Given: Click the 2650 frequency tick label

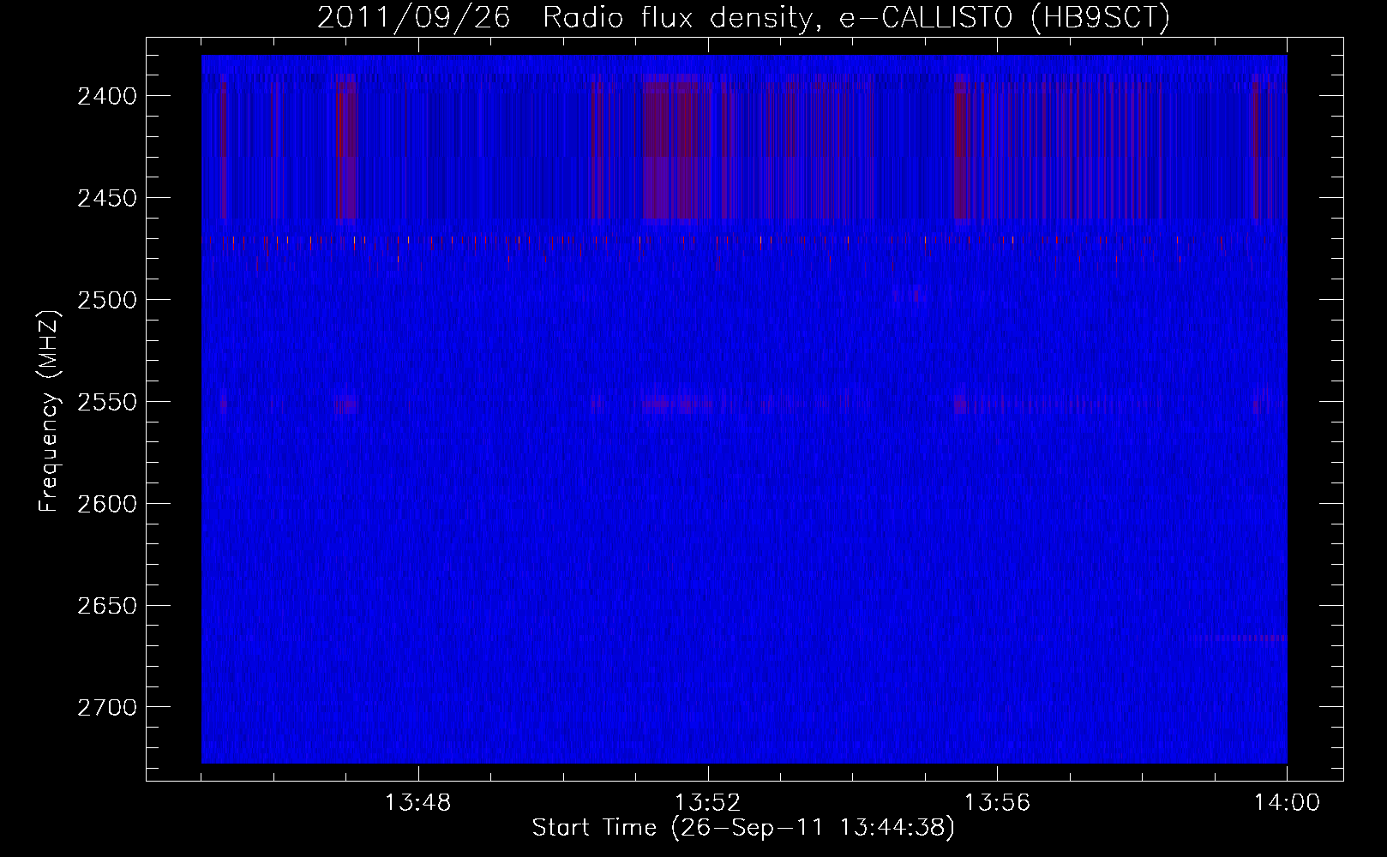Looking at the screenshot, I should click(107, 606).
